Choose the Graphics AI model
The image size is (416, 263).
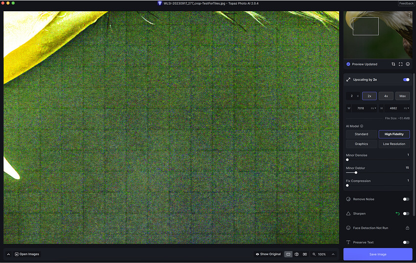(x=361, y=144)
